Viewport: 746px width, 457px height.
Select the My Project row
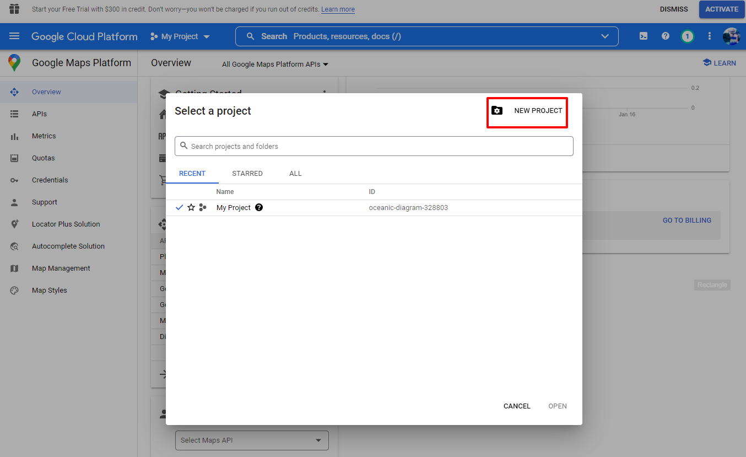[374, 208]
